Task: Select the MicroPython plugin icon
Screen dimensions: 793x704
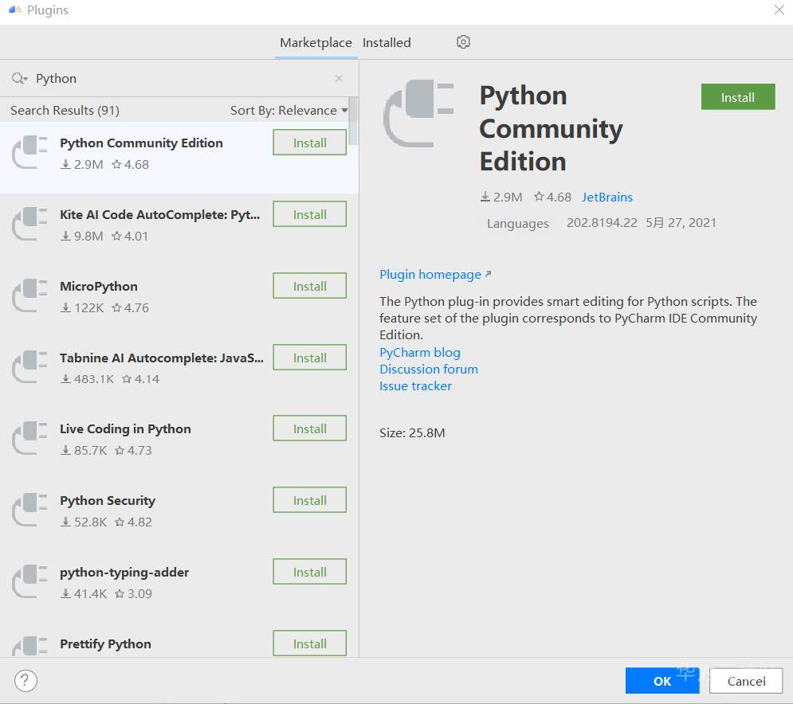Action: 30,295
